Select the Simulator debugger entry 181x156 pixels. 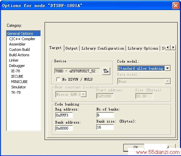click(18, 87)
